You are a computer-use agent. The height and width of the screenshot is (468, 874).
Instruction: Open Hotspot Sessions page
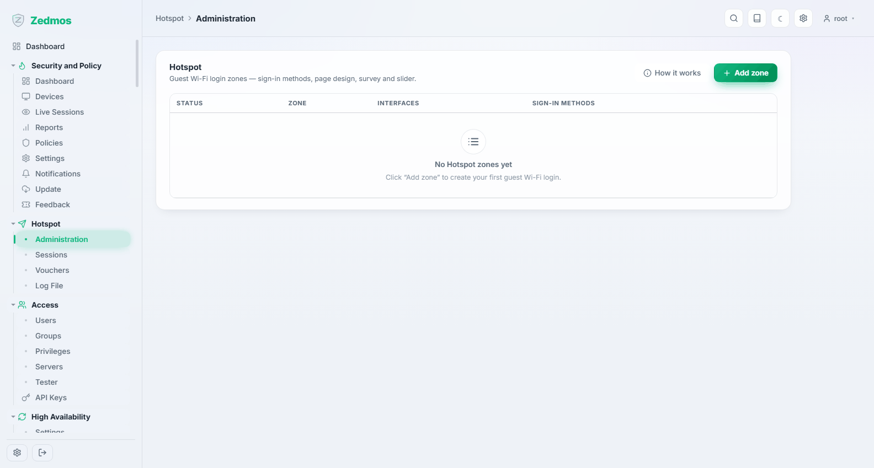pos(73,255)
